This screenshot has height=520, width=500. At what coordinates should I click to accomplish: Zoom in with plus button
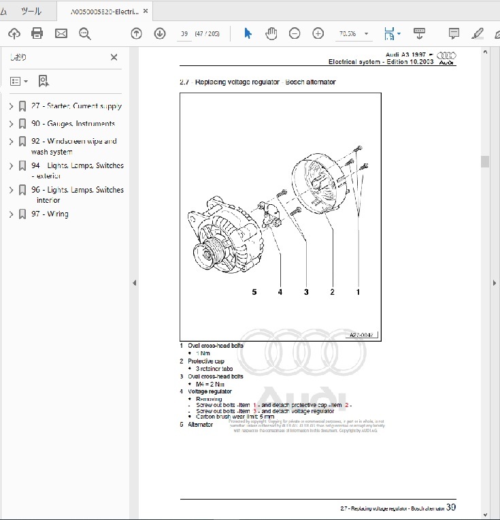(318, 33)
